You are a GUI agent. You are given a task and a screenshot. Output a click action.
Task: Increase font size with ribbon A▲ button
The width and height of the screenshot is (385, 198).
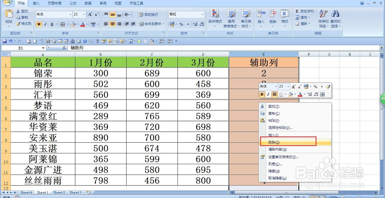pos(90,15)
